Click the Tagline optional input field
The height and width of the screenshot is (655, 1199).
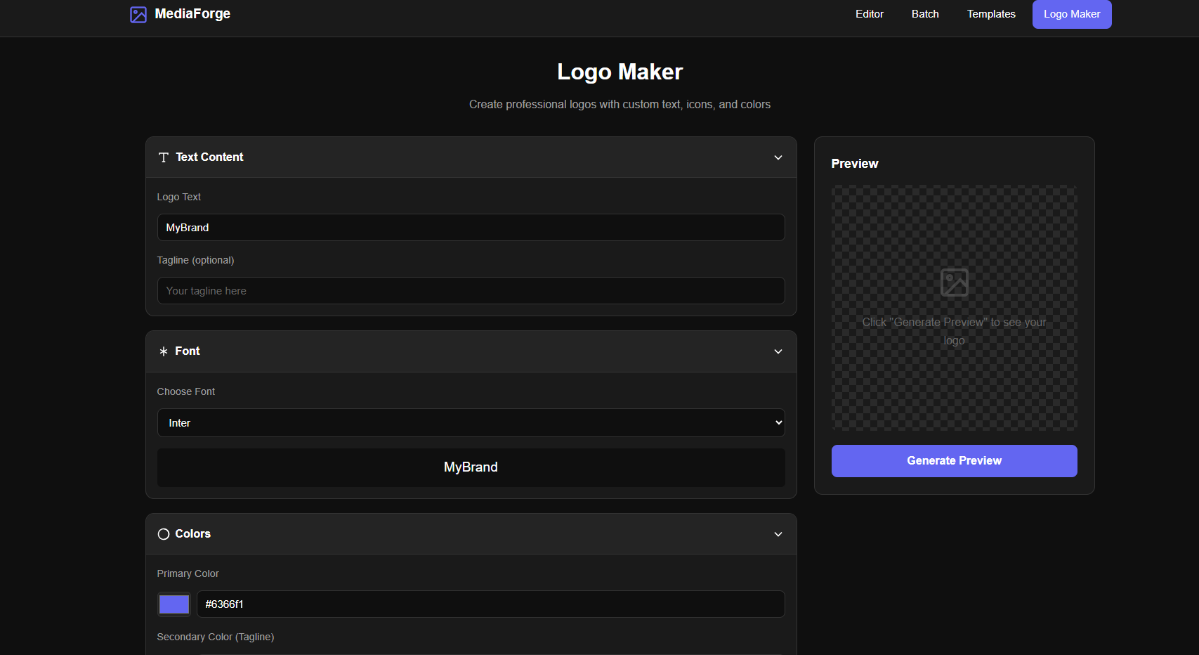pos(471,290)
